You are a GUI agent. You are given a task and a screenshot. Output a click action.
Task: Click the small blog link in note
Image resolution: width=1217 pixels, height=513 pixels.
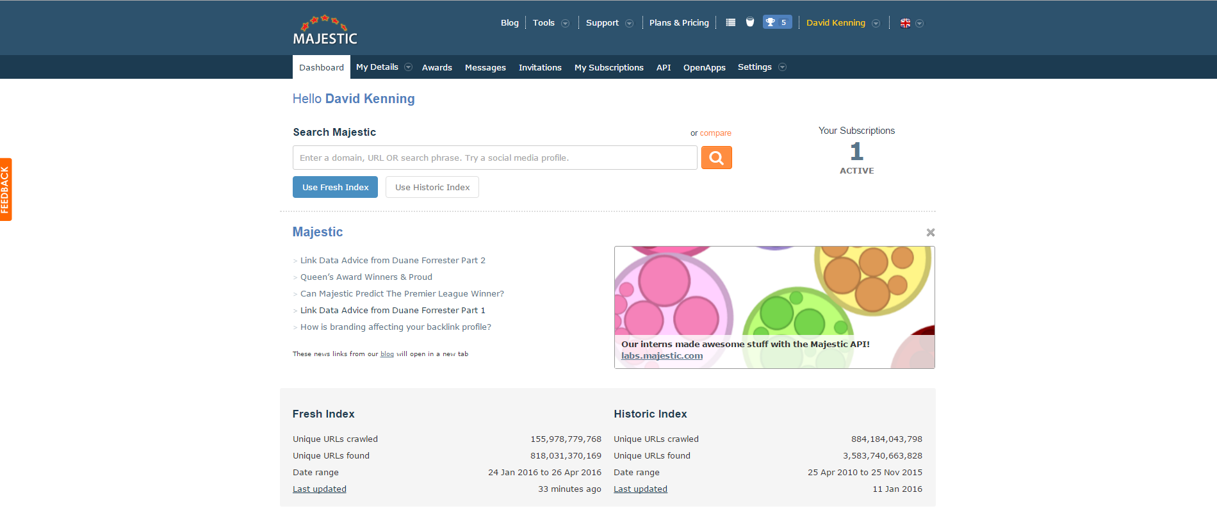(387, 354)
